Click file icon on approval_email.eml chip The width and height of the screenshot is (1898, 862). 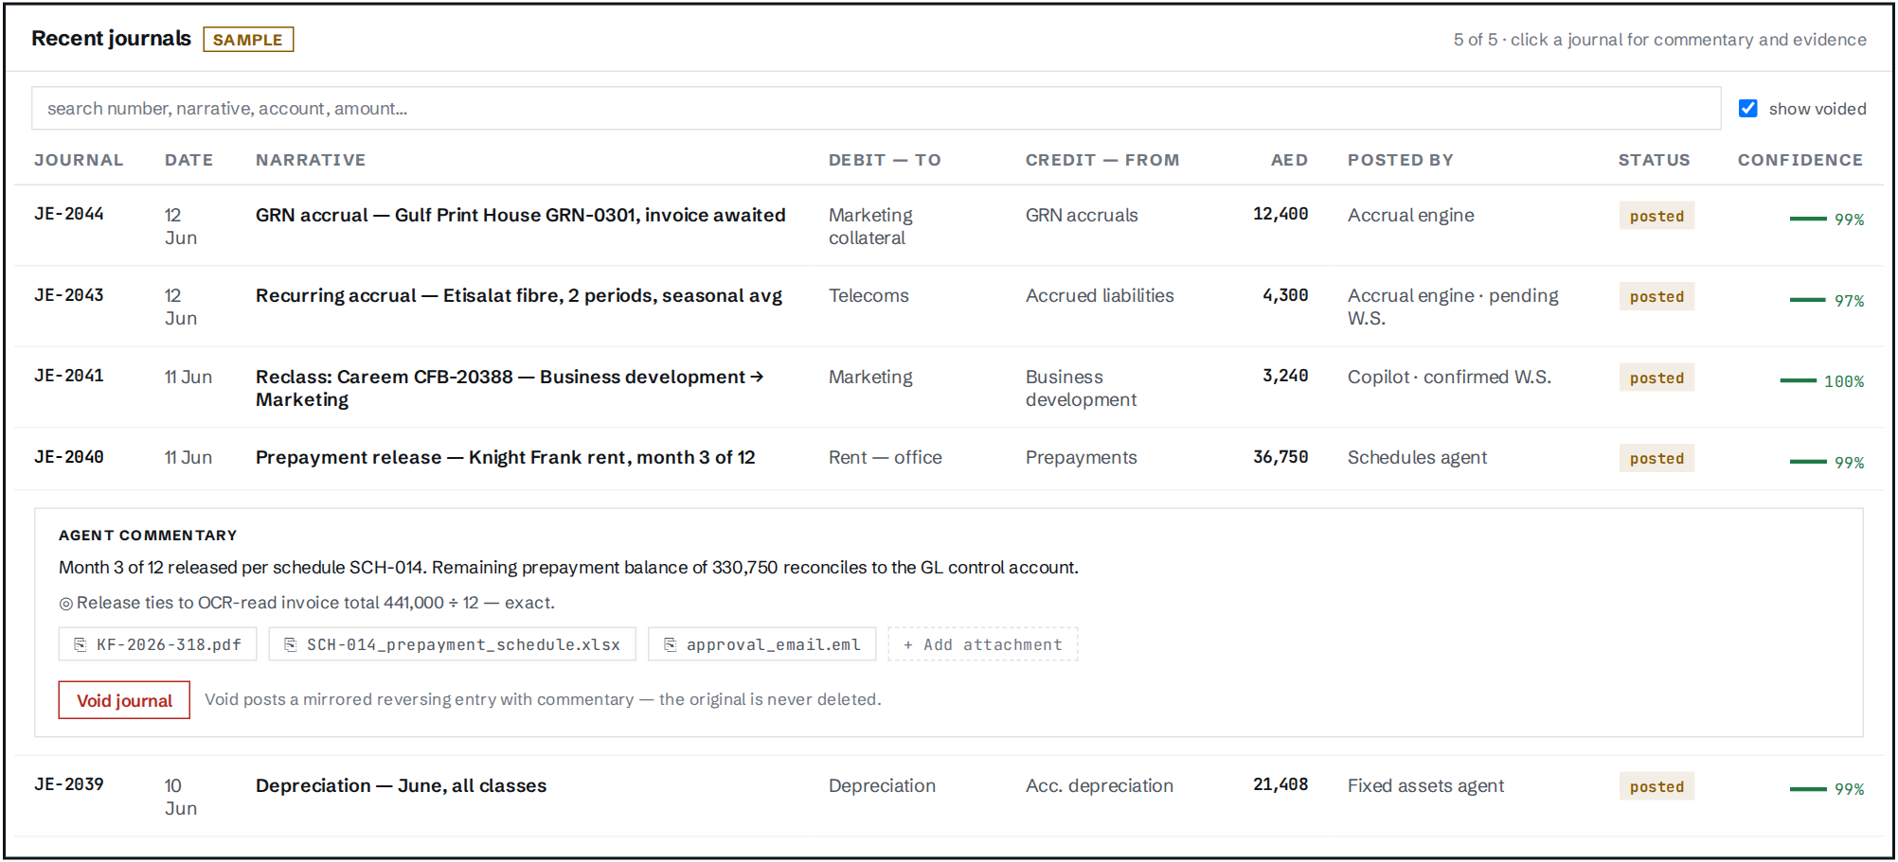coord(671,644)
